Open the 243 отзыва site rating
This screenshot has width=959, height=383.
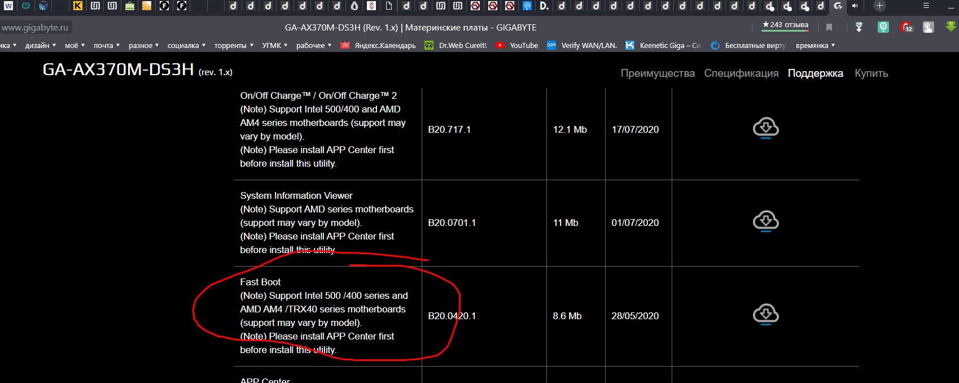(x=785, y=25)
